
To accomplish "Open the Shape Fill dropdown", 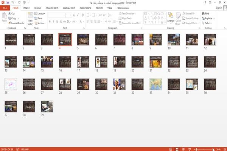I will [189, 14].
